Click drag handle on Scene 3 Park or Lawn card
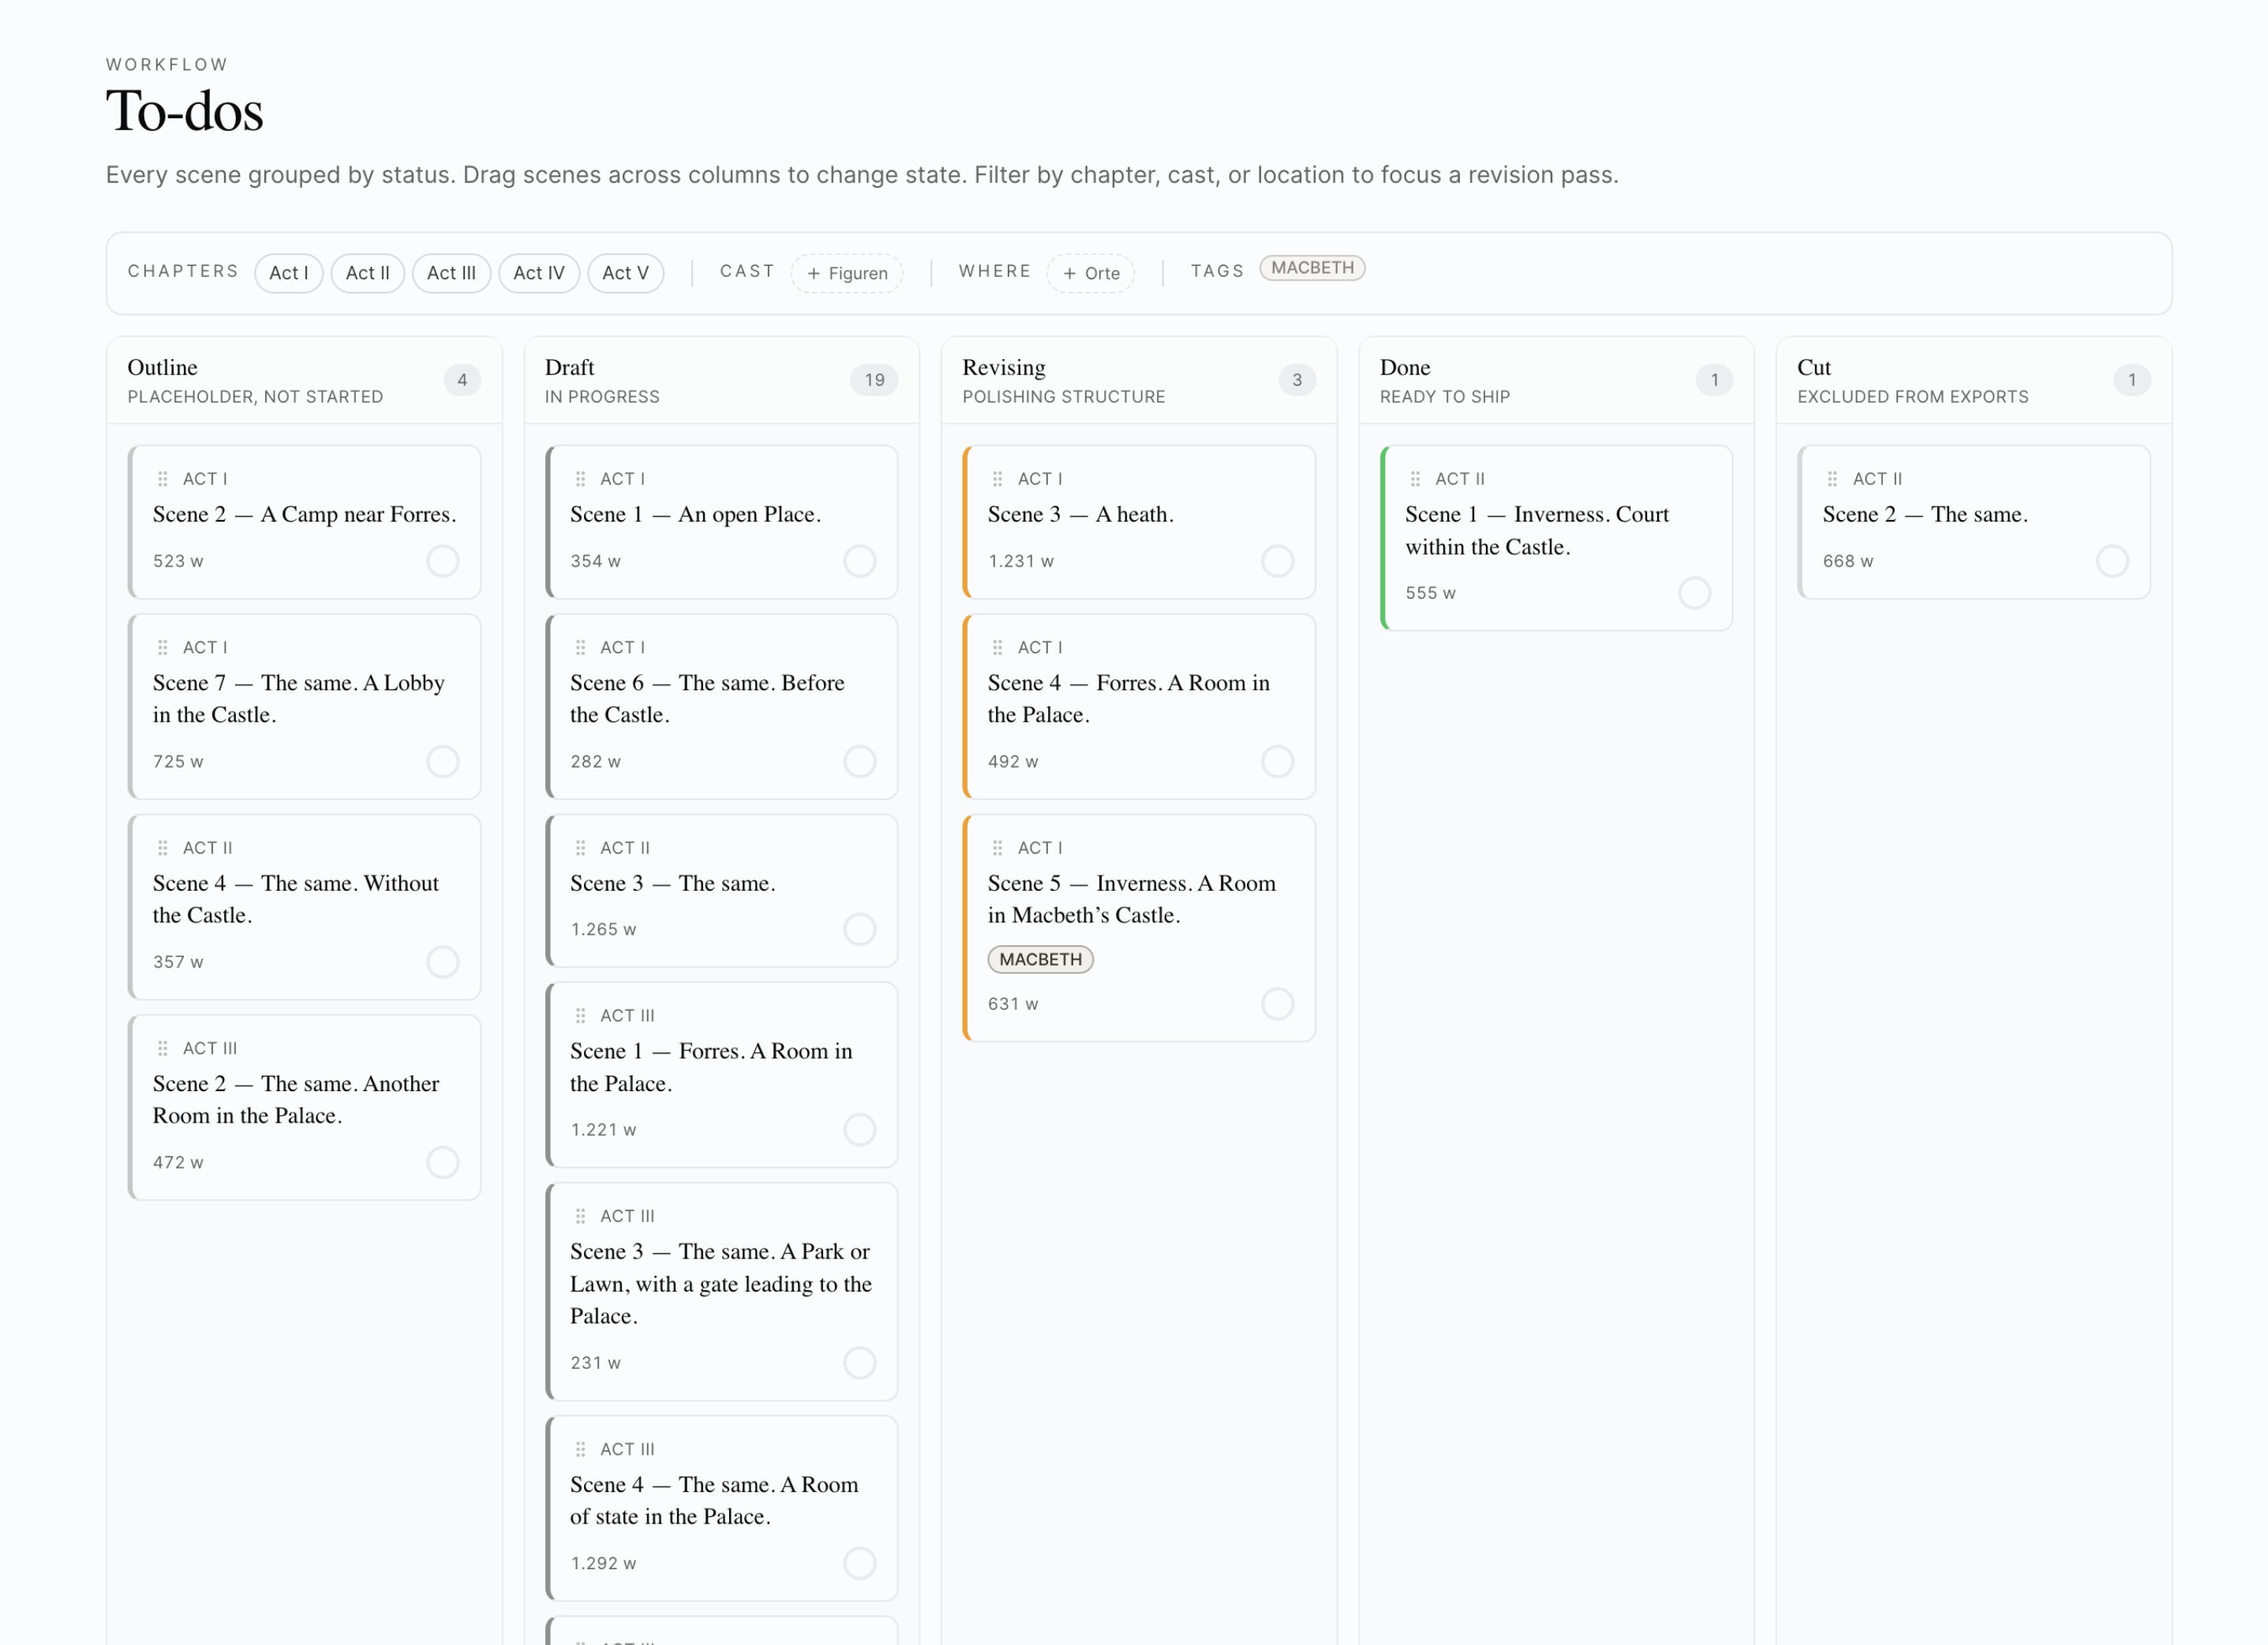Viewport: 2268px width, 1645px height. tap(580, 1216)
